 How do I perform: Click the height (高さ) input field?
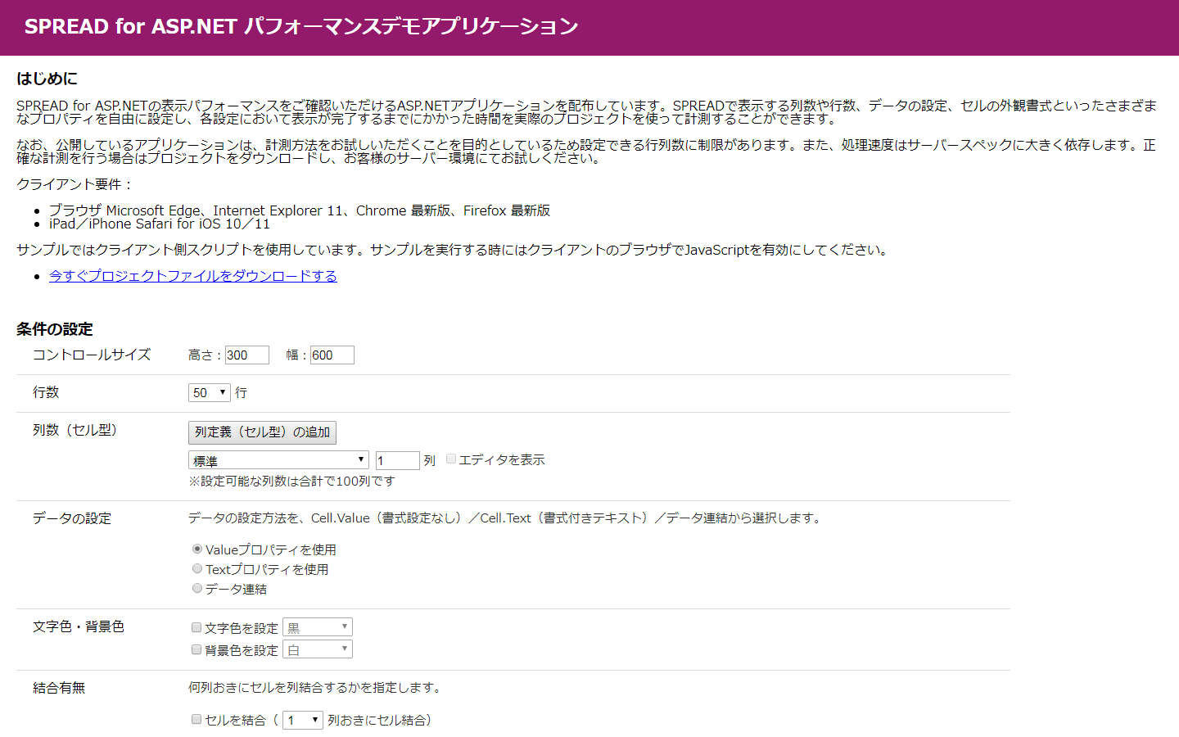247,355
